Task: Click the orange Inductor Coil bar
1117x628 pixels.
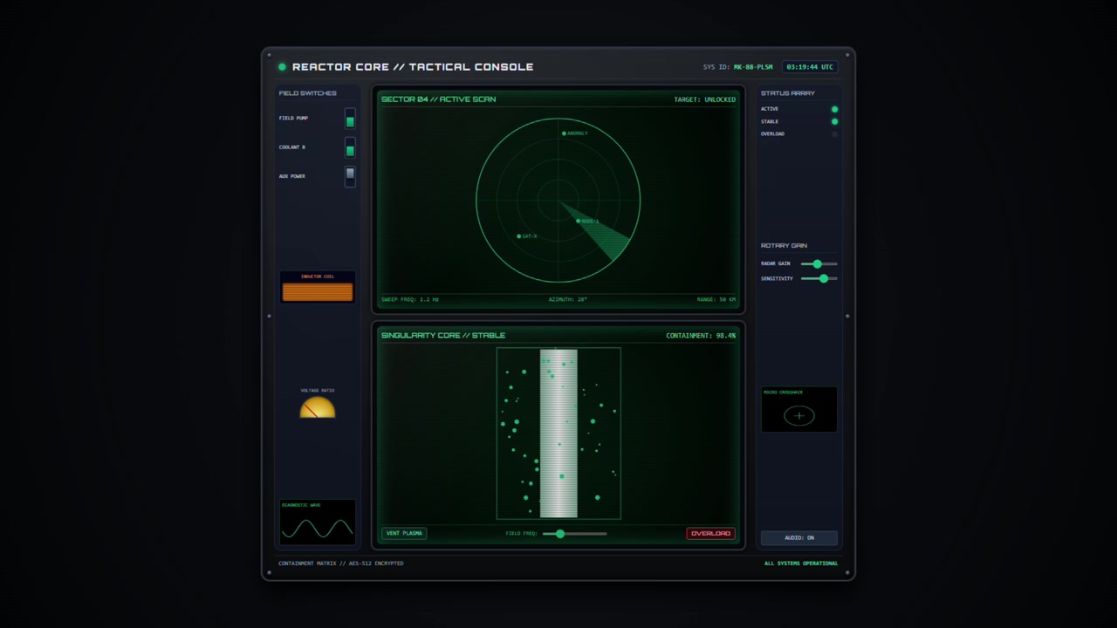Action: (x=318, y=291)
